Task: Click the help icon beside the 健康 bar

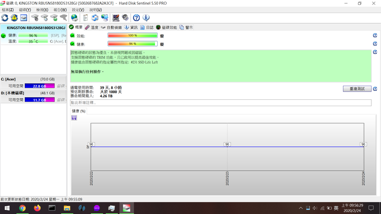Action: coord(375,44)
